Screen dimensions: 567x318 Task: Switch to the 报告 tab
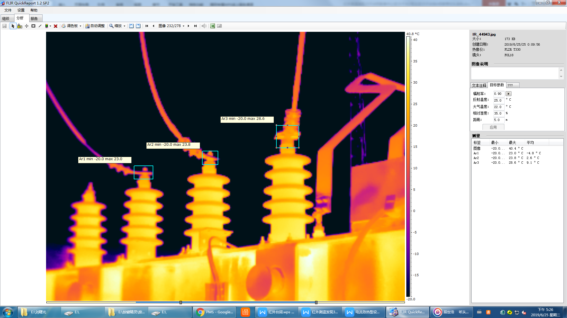35,18
